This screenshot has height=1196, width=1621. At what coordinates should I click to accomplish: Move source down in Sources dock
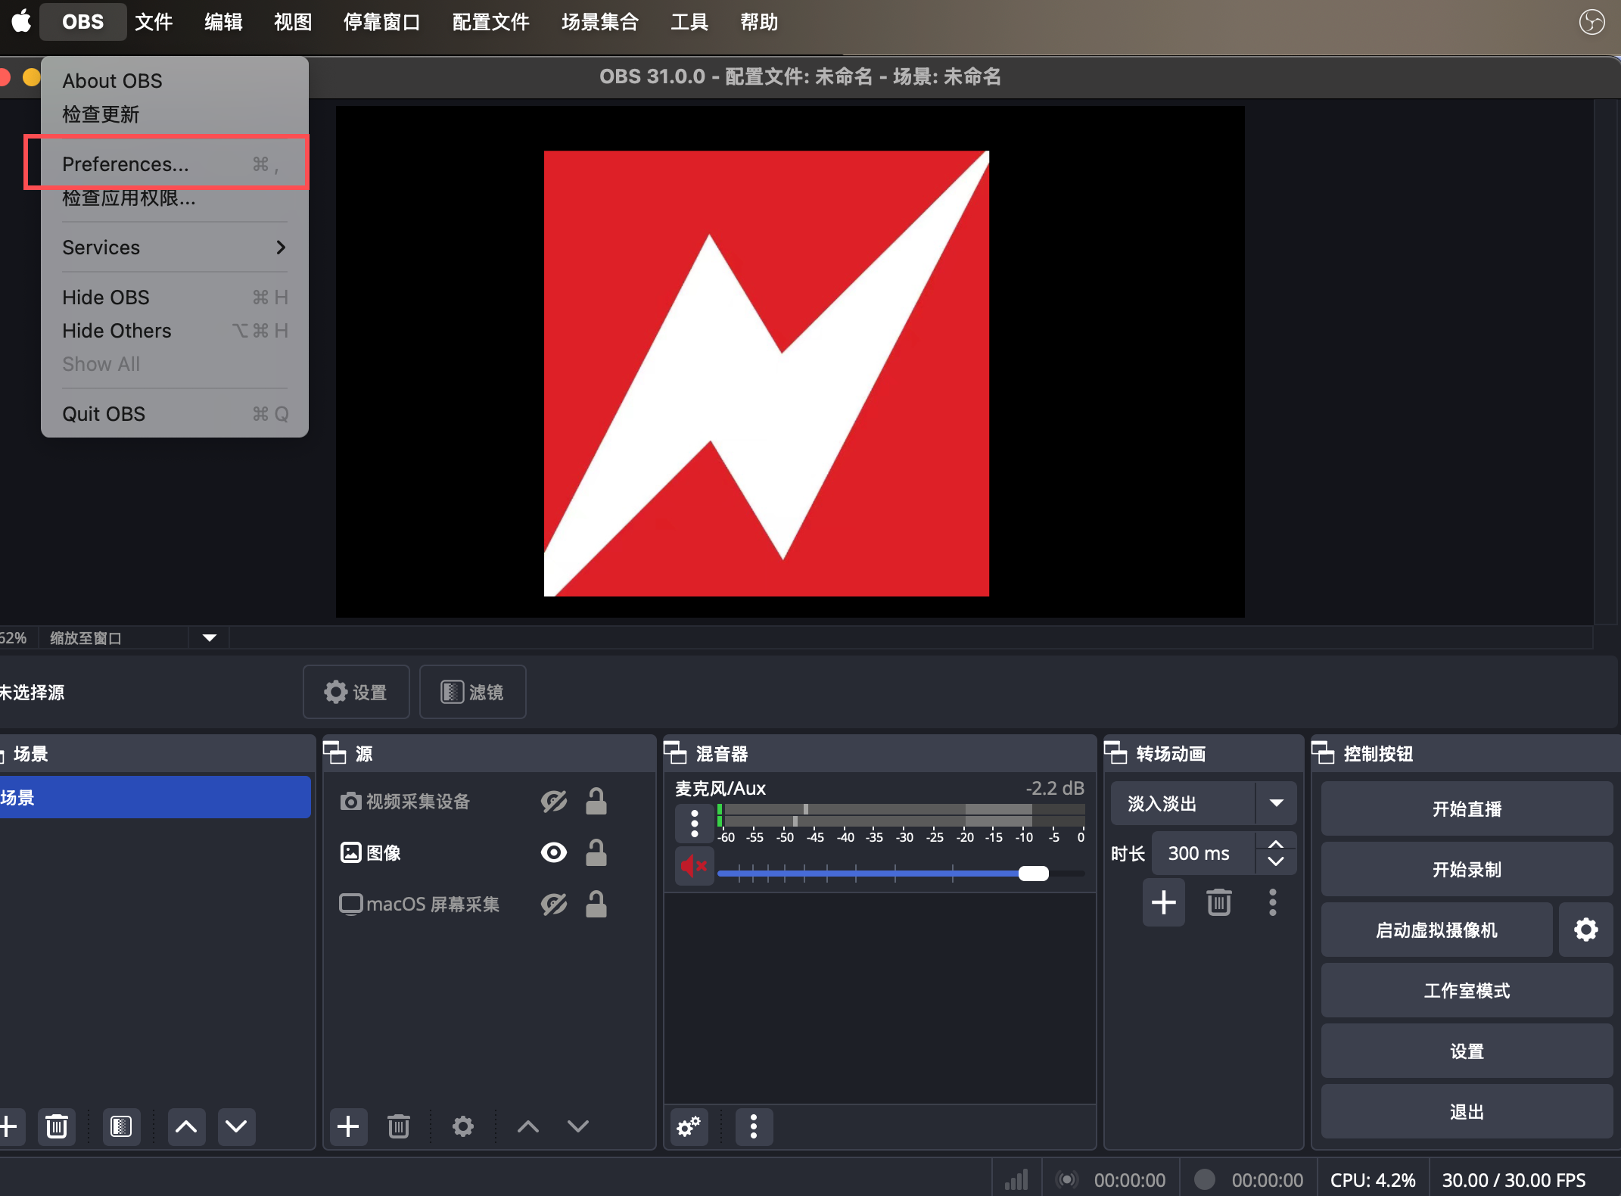click(x=578, y=1126)
